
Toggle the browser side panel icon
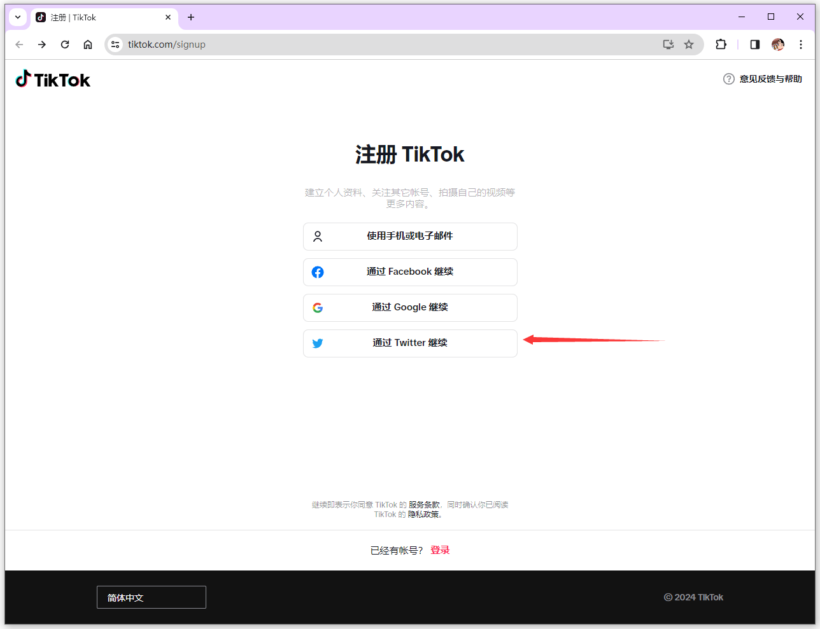click(755, 45)
